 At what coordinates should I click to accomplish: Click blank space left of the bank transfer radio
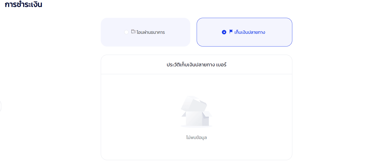(x=112, y=32)
